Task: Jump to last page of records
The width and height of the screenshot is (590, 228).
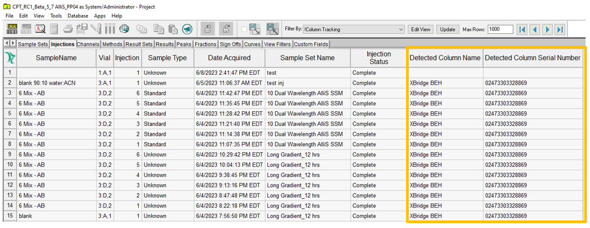Action: pos(560,30)
